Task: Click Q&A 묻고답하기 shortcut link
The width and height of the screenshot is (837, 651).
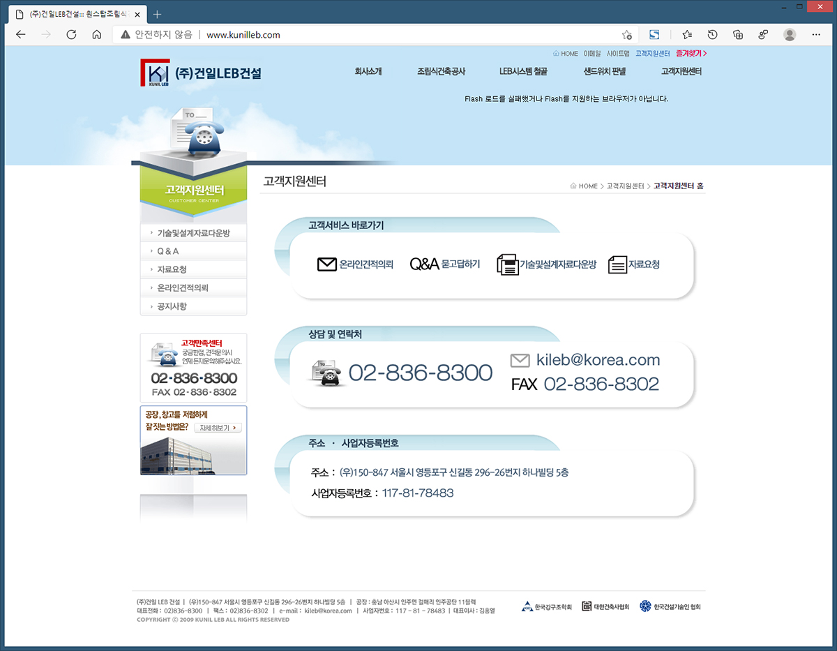Action: [x=445, y=264]
